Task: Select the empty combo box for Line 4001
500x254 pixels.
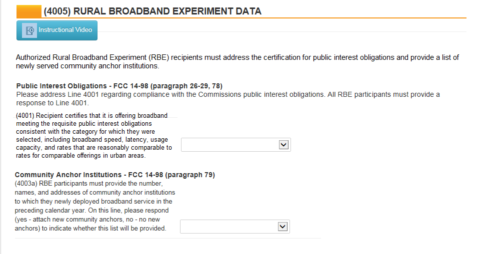Action: click(x=236, y=145)
